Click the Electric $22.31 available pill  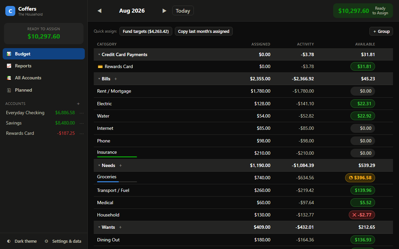(x=363, y=104)
